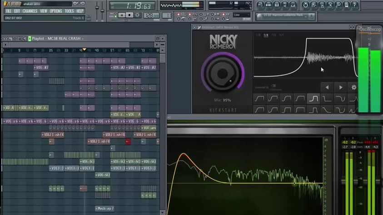Open the Kickstart plugin window menu arrow
383x215 pixels.
point(194,27)
